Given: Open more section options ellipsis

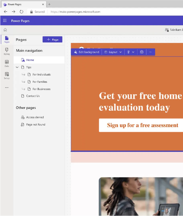Looking at the screenshot, I should pos(150,52).
